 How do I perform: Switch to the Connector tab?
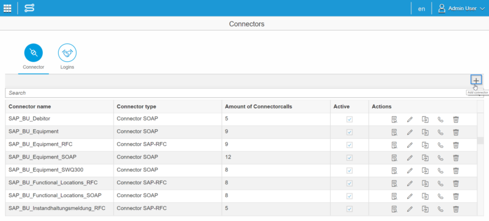coord(34,57)
